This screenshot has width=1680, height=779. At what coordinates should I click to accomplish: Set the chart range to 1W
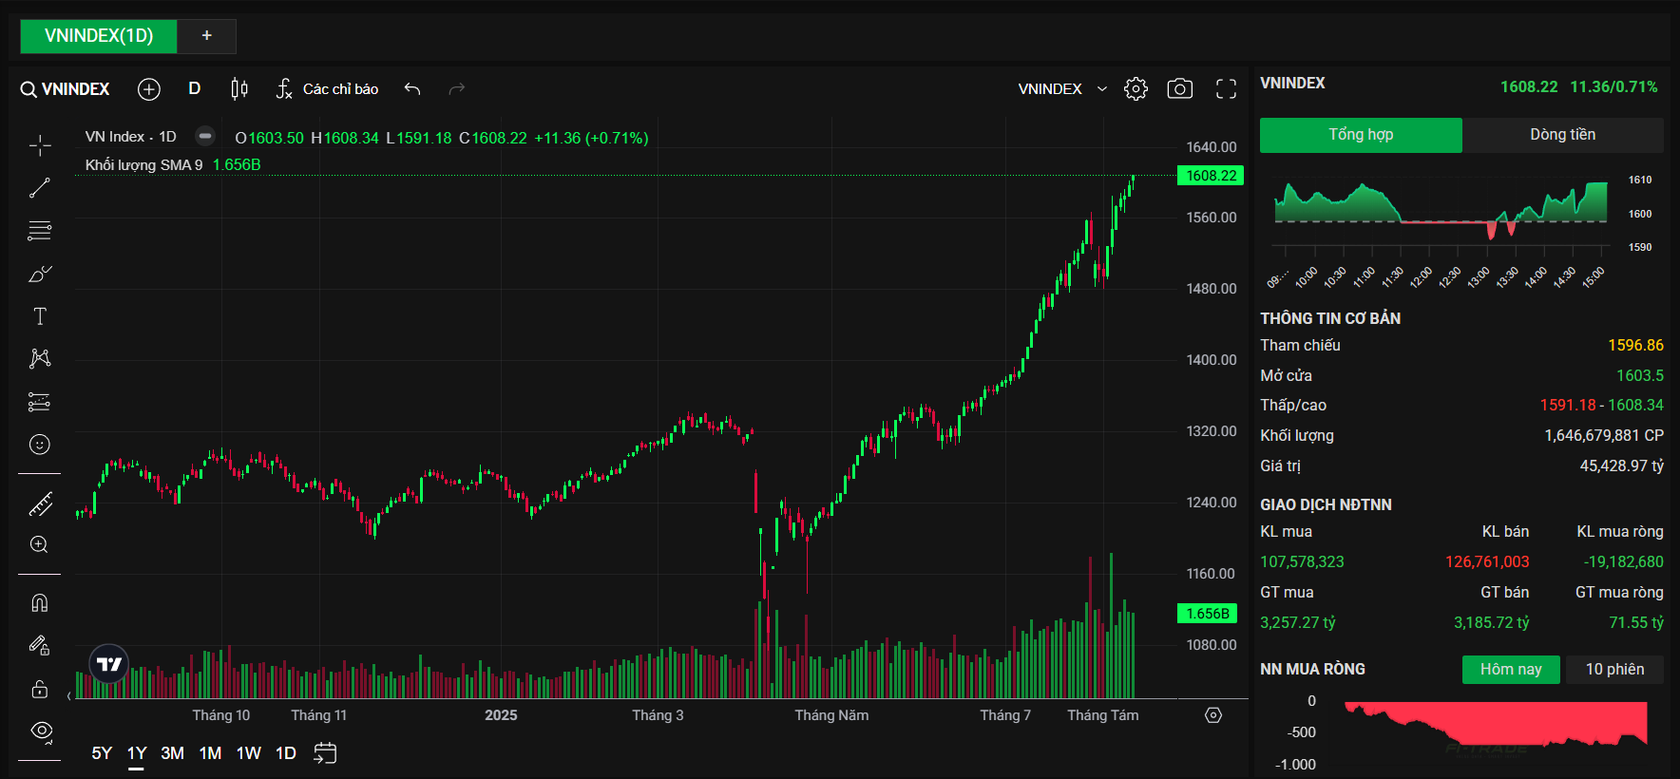tap(249, 753)
